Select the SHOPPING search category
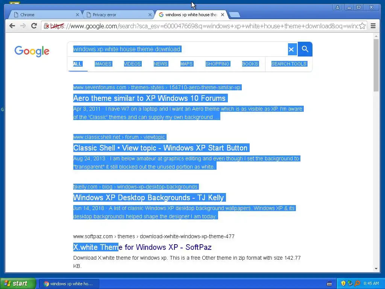The width and height of the screenshot is (385, 289). pos(218,64)
